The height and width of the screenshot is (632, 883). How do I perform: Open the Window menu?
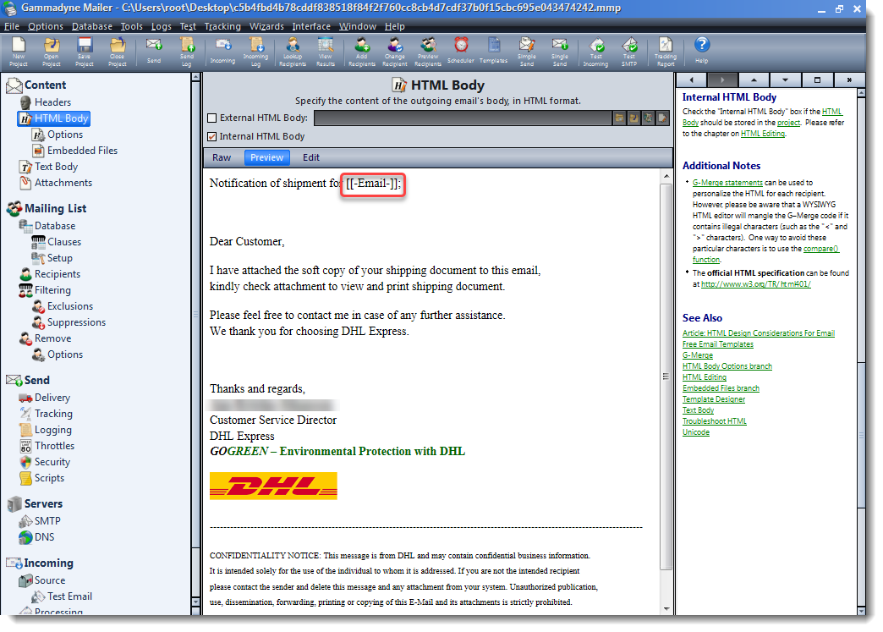click(x=358, y=26)
